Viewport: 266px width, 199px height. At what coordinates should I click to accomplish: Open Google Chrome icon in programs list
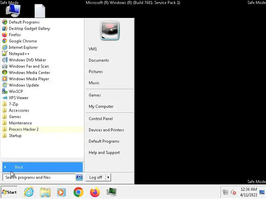5,41
